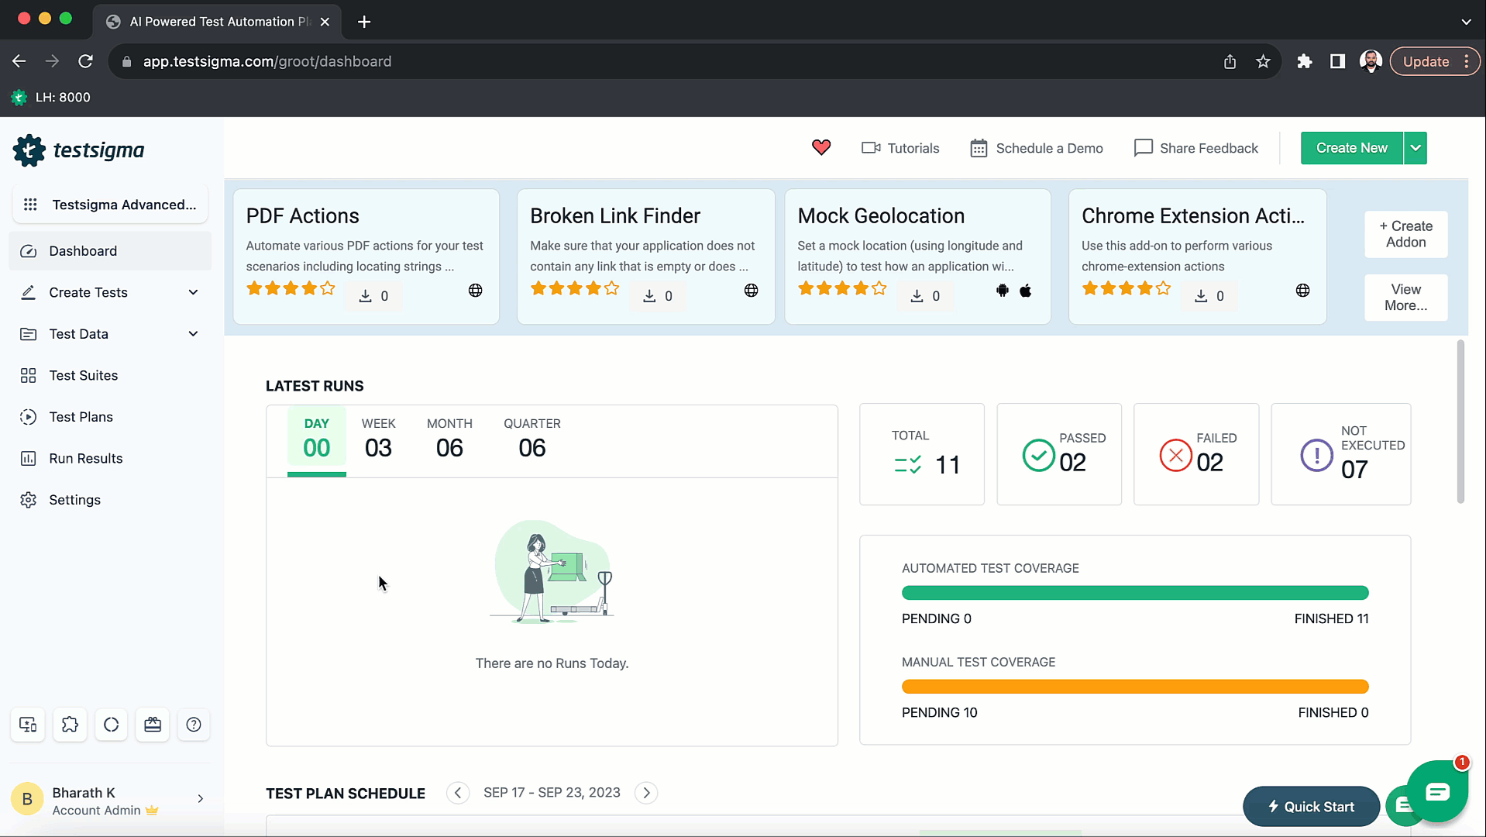Click download icon on PDF Actions
This screenshot has width=1486, height=837.
pos(365,295)
